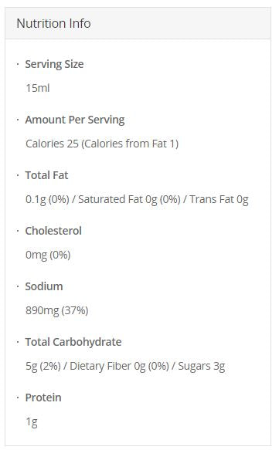Select the Amount Per Serving heading
279x450 pixels.
75,120
